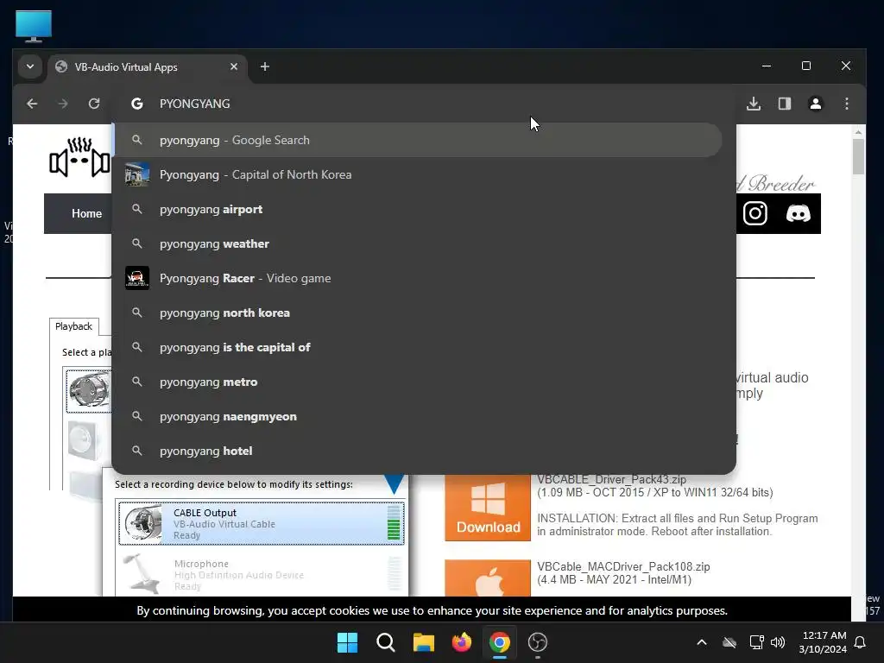Click the orange Windows Download button

(x=488, y=508)
